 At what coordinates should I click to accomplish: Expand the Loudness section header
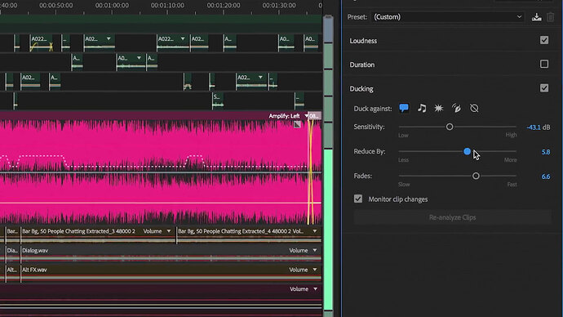pos(363,41)
